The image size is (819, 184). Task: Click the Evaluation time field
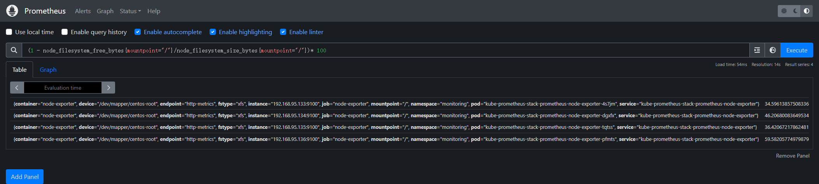[63, 88]
